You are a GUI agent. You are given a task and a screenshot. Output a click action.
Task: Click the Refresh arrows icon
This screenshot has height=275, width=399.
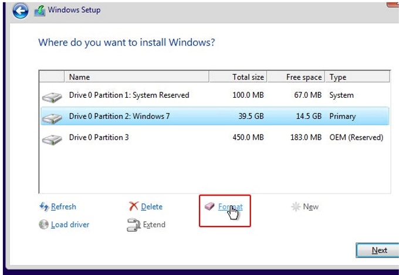coord(43,207)
